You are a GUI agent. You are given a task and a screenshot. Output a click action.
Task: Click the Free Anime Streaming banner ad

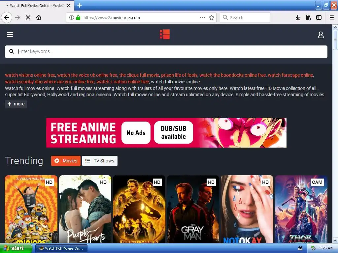pyautogui.click(x=166, y=133)
